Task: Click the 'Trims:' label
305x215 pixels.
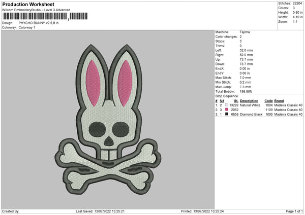Action: 220,46
